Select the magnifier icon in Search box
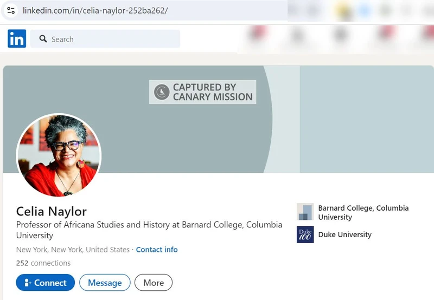 (x=43, y=38)
